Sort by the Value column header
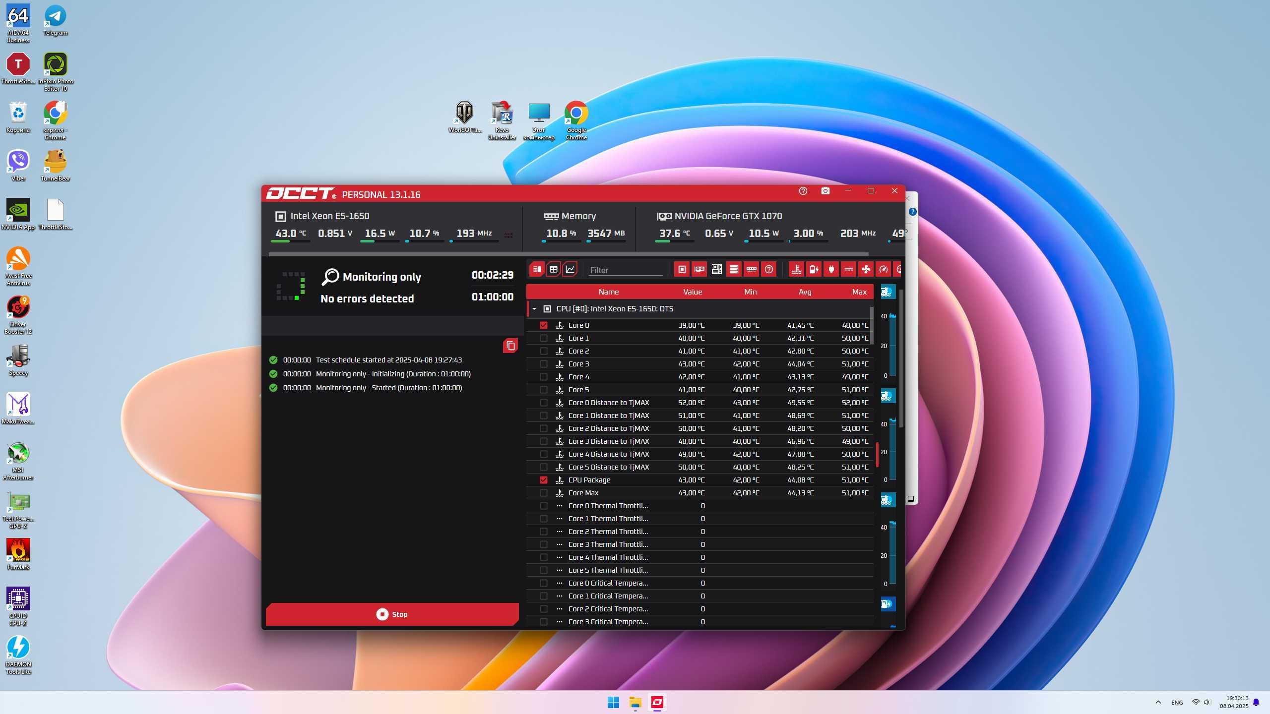 (693, 292)
